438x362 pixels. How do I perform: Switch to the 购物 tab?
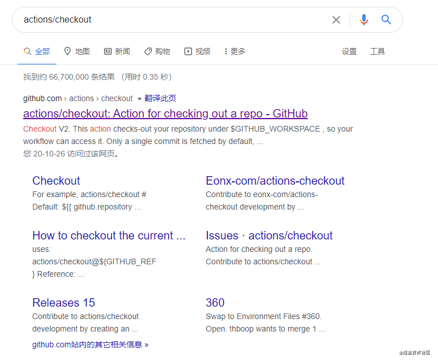[157, 51]
